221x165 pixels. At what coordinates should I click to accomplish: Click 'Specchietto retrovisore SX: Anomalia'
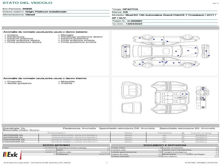tap(187, 128)
